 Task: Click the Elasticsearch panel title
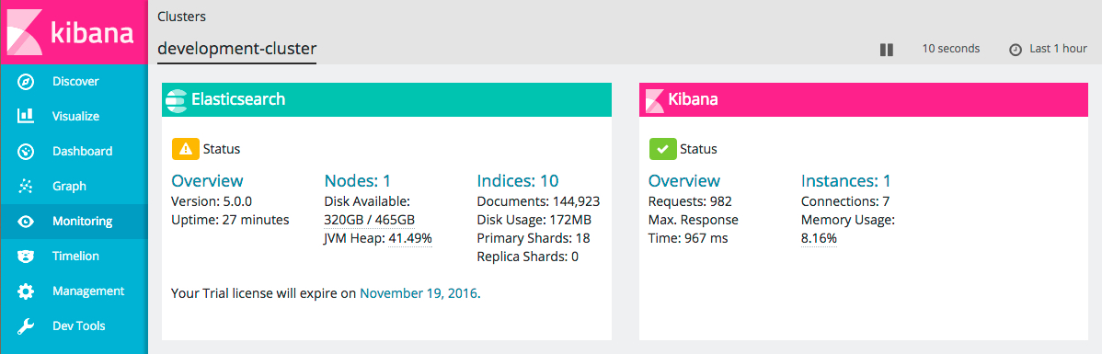pyautogui.click(x=238, y=99)
